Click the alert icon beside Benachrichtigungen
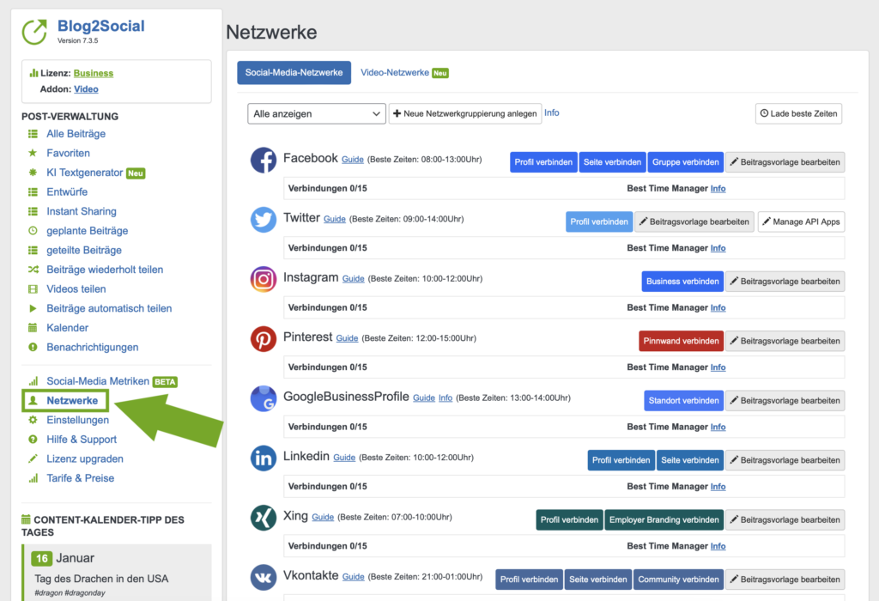 point(33,347)
